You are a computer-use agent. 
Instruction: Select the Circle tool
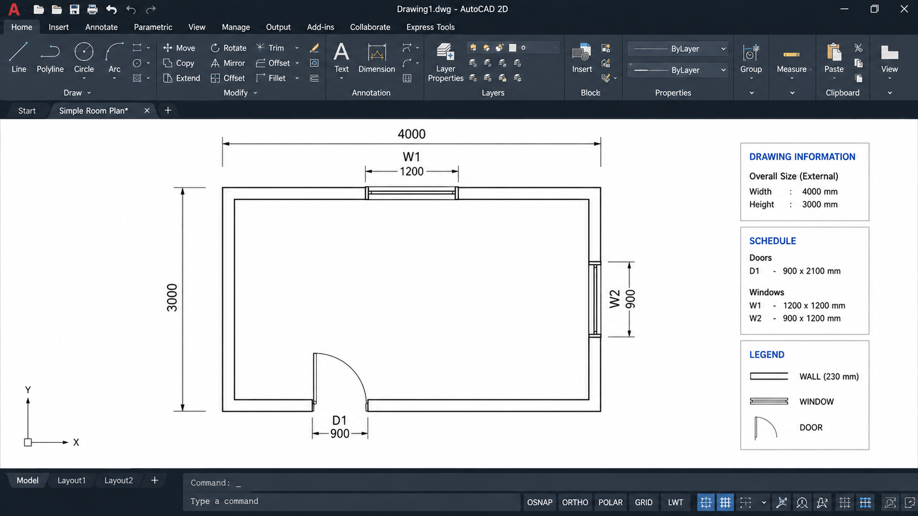point(84,57)
